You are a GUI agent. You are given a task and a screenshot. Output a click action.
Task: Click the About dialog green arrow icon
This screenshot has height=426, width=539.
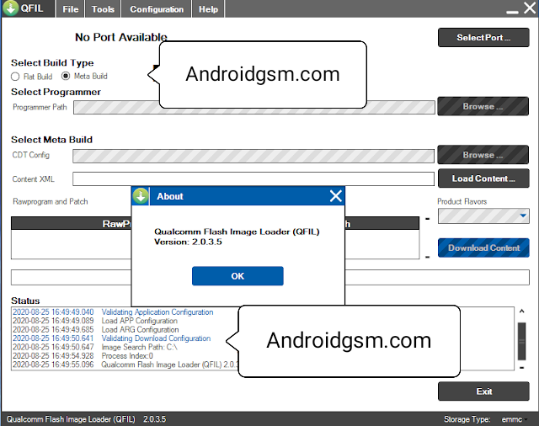(141, 196)
